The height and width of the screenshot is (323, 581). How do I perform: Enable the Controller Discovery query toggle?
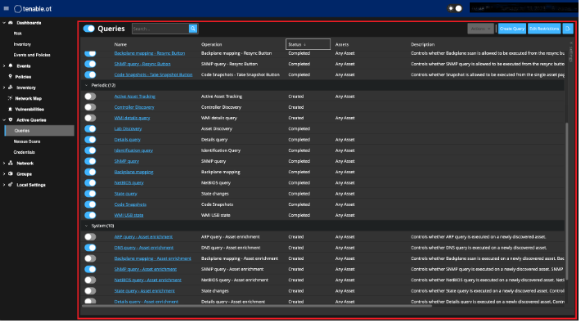(x=90, y=107)
